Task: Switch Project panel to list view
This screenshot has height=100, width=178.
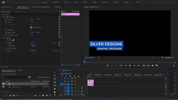Action: click(x=6, y=96)
